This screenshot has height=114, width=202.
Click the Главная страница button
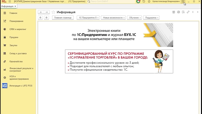[x=63, y=18]
